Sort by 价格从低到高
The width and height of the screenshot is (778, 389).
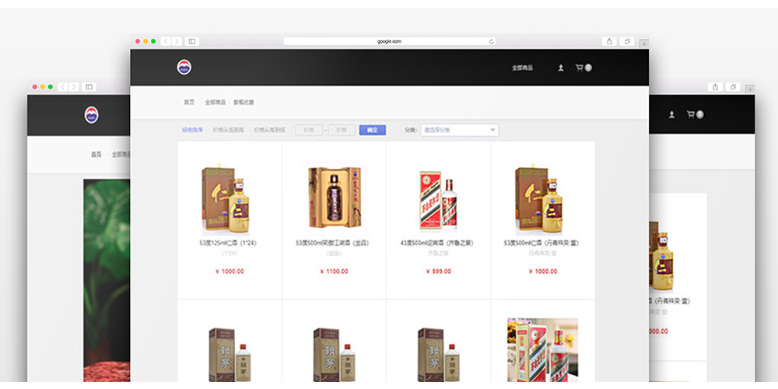pyautogui.click(x=228, y=130)
